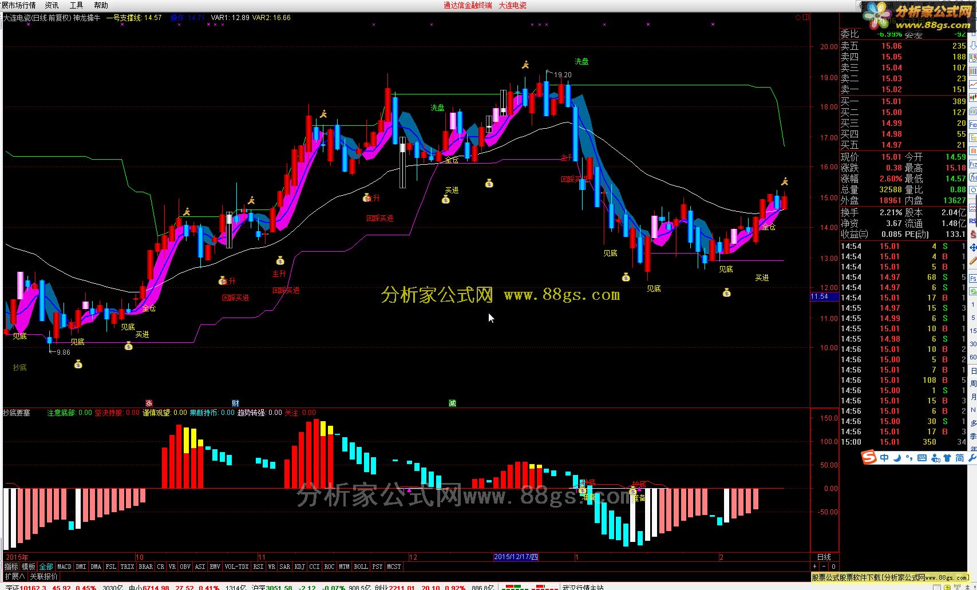
Task: Switch to DMI indicator
Action: (81, 567)
